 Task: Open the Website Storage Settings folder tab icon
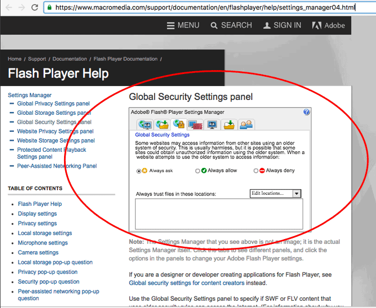[x=229, y=124]
